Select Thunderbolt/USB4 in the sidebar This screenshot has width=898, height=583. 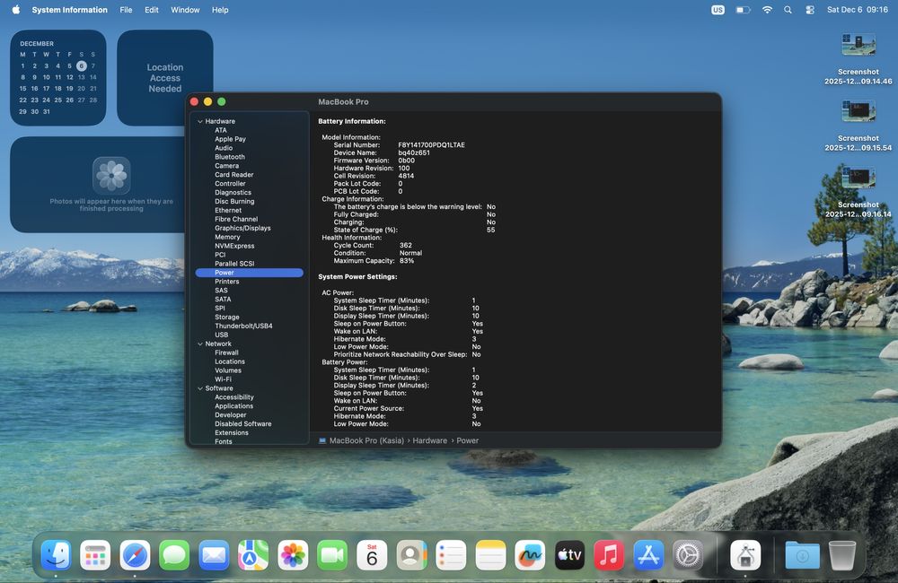(x=243, y=326)
